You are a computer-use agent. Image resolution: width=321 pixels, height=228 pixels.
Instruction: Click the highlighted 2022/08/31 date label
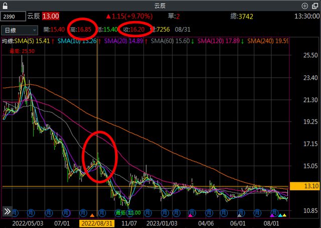pyautogui.click(x=97, y=221)
